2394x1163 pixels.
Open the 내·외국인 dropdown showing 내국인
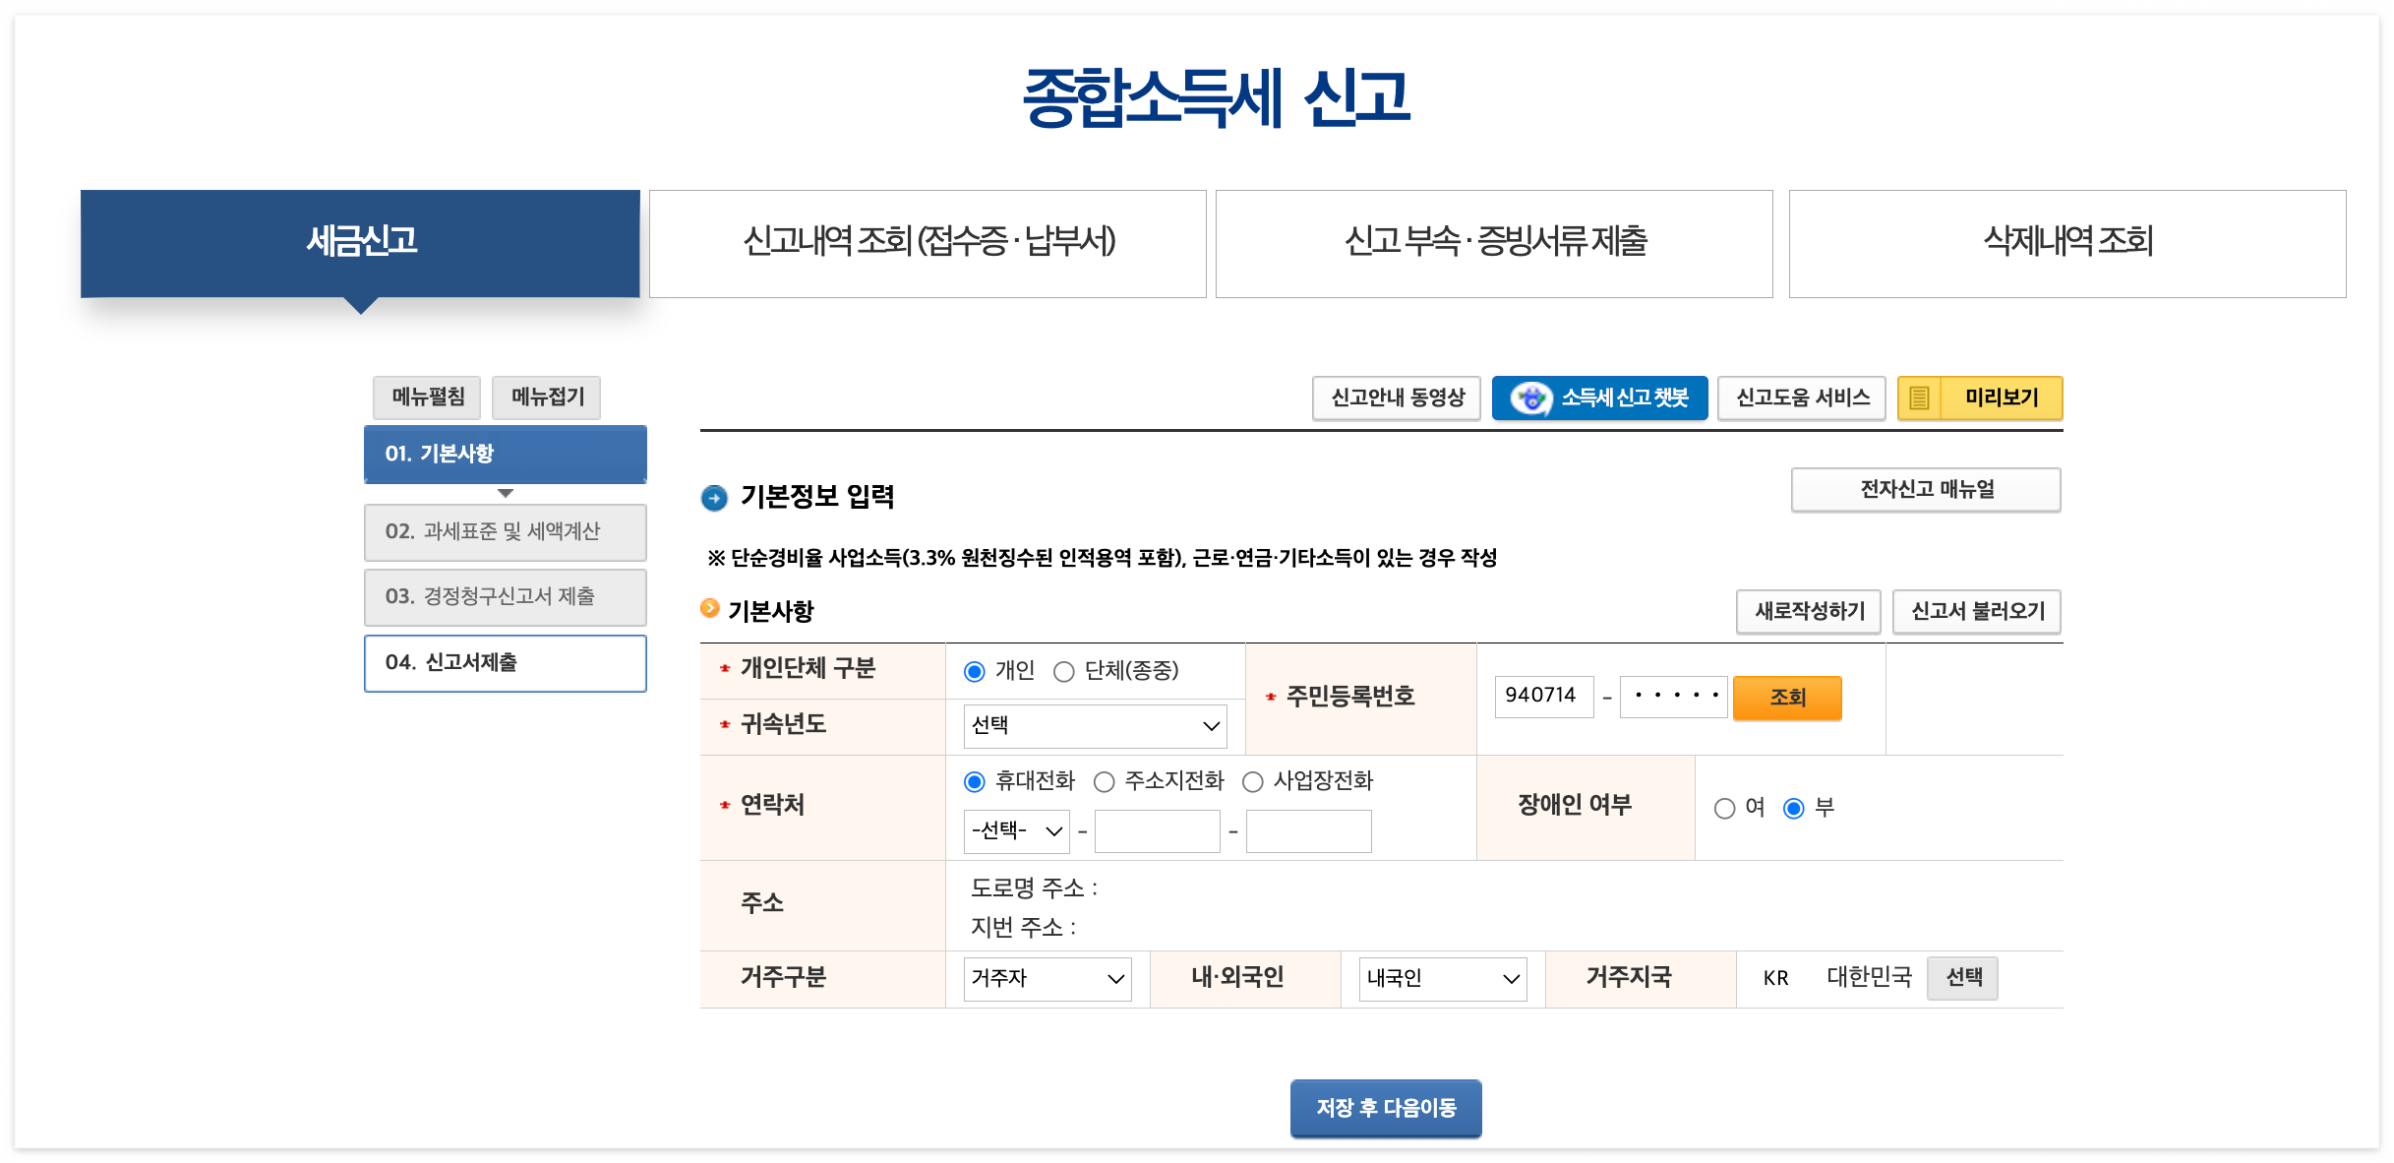1441,978
